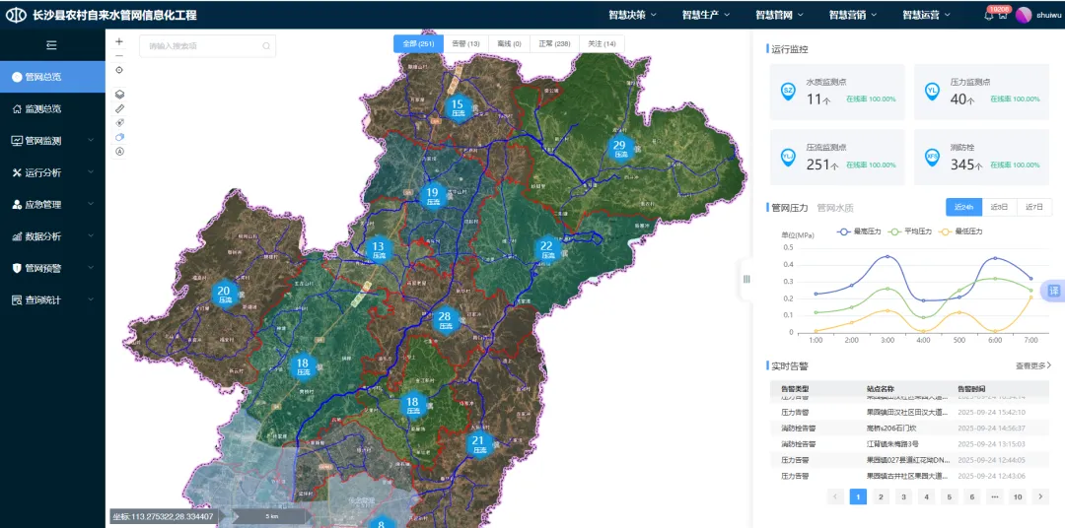Screen dimensions: 1065x528
Task: Click alarm row 高桥s206石门坎
Action: [909, 429]
